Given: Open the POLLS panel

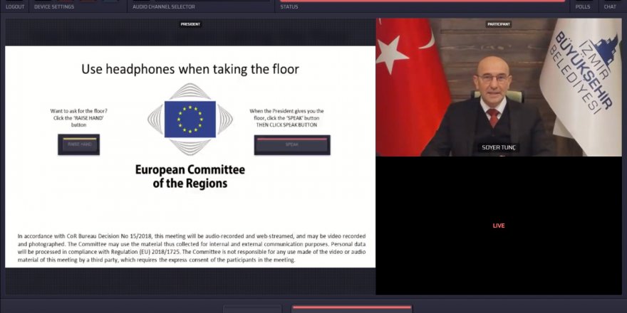Looking at the screenshot, I should click(582, 7).
